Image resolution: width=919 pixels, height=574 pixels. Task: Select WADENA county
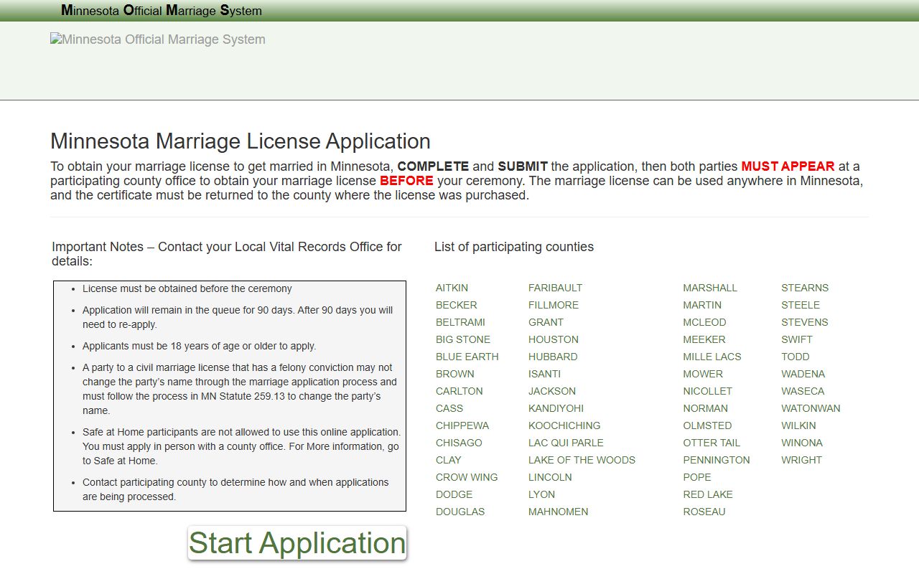803,374
